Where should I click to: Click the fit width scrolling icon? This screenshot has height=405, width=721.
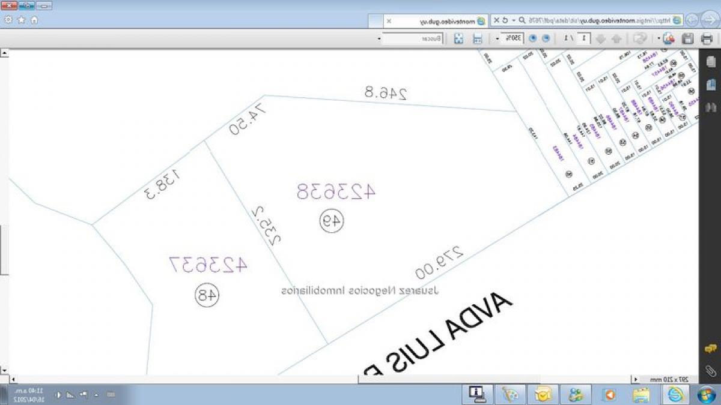[x=478, y=38]
